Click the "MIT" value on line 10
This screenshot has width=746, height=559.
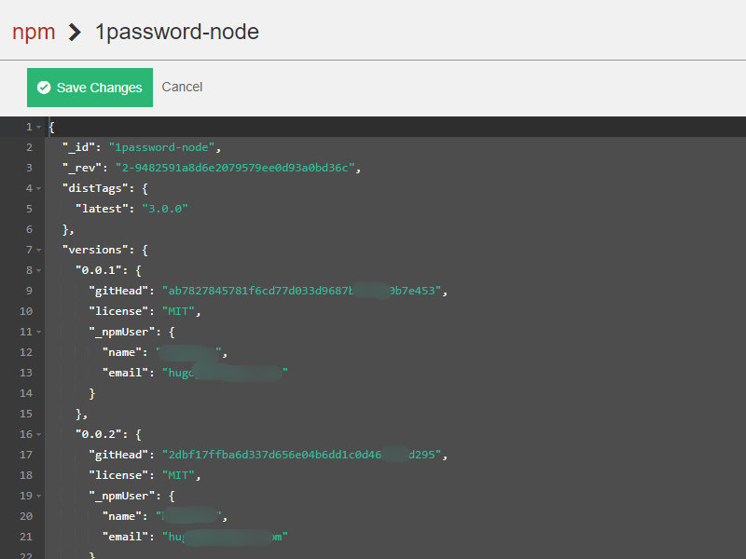coord(178,311)
